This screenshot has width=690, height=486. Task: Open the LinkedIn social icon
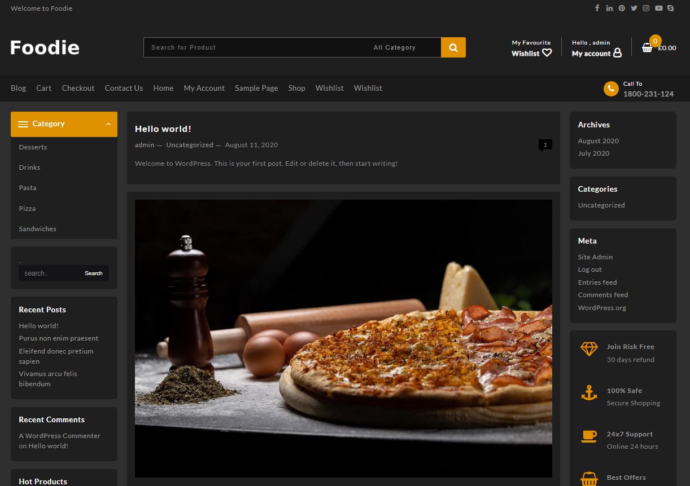(x=609, y=8)
